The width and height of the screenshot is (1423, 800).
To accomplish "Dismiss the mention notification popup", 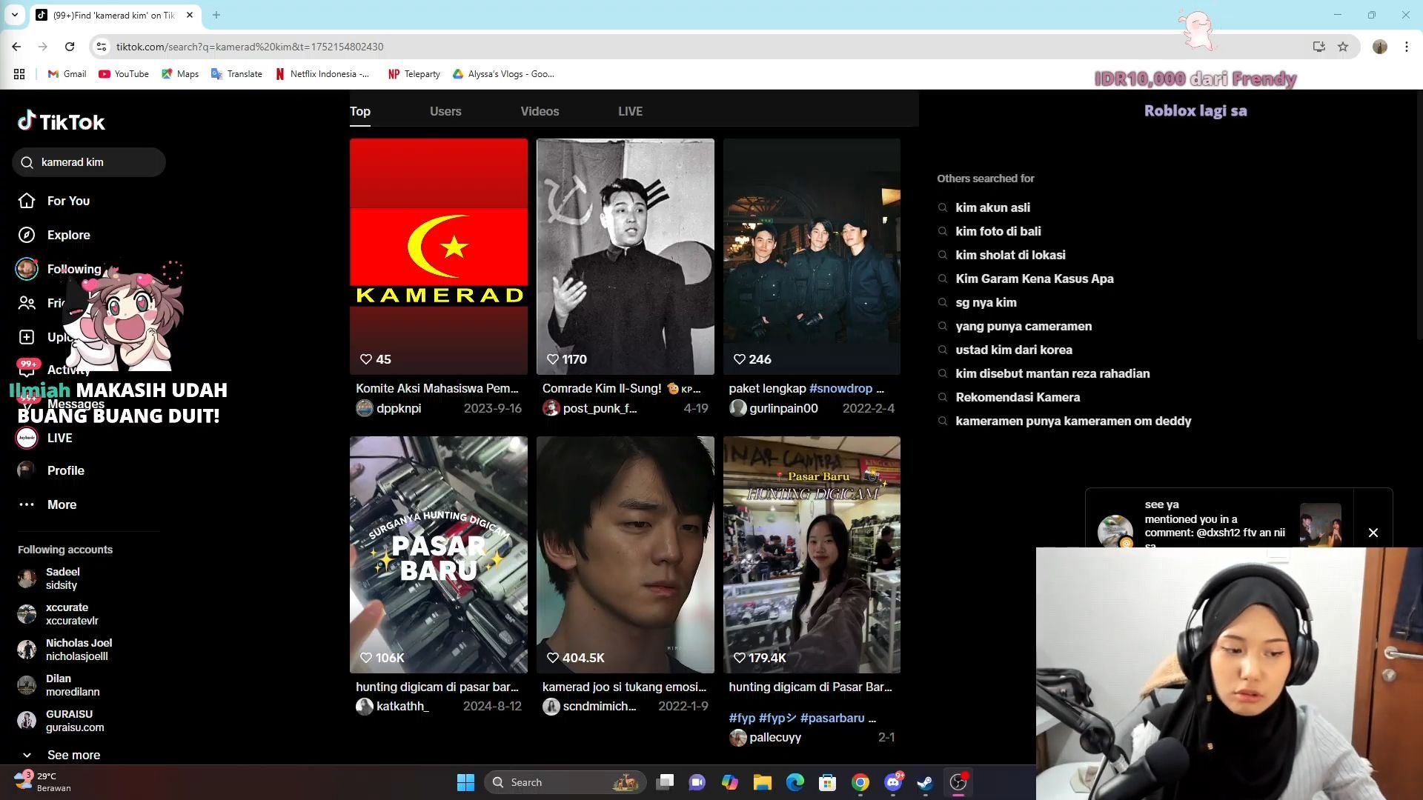I will [x=1373, y=533].
